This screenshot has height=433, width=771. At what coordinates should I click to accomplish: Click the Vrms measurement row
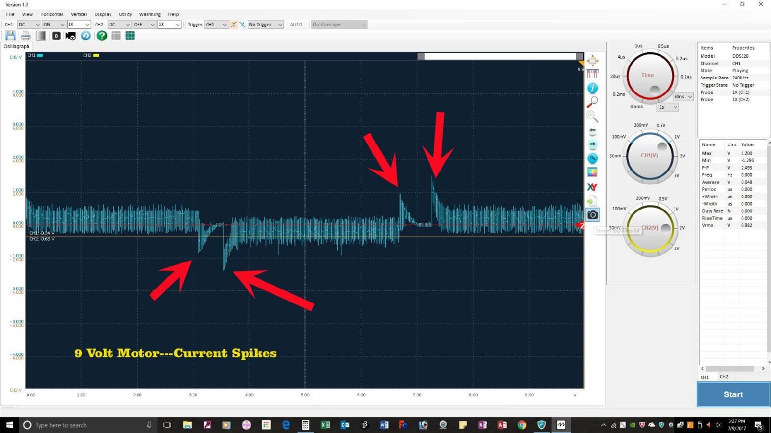pyautogui.click(x=733, y=225)
